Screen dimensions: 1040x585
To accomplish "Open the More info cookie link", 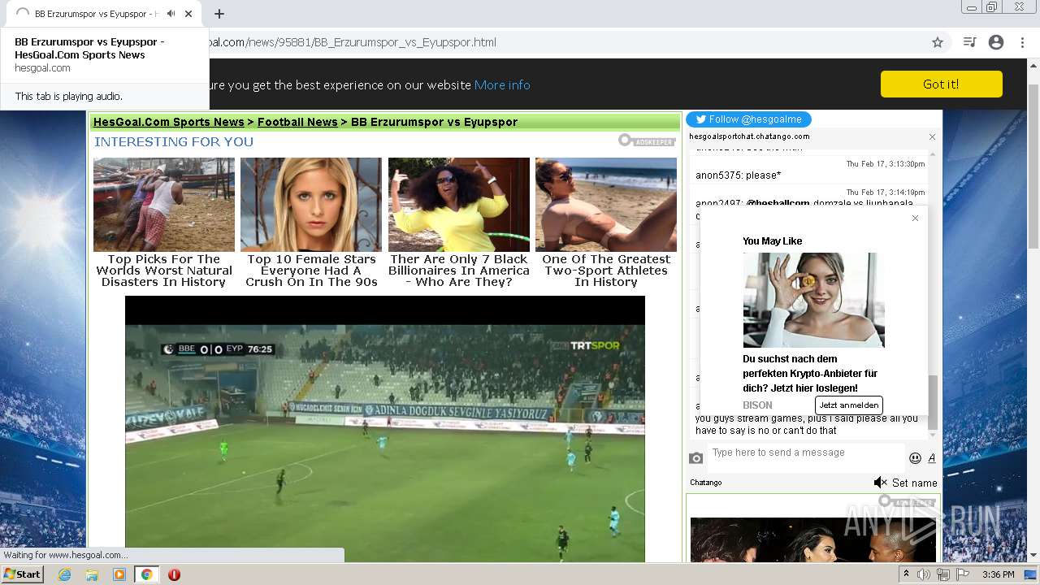I will coord(502,84).
